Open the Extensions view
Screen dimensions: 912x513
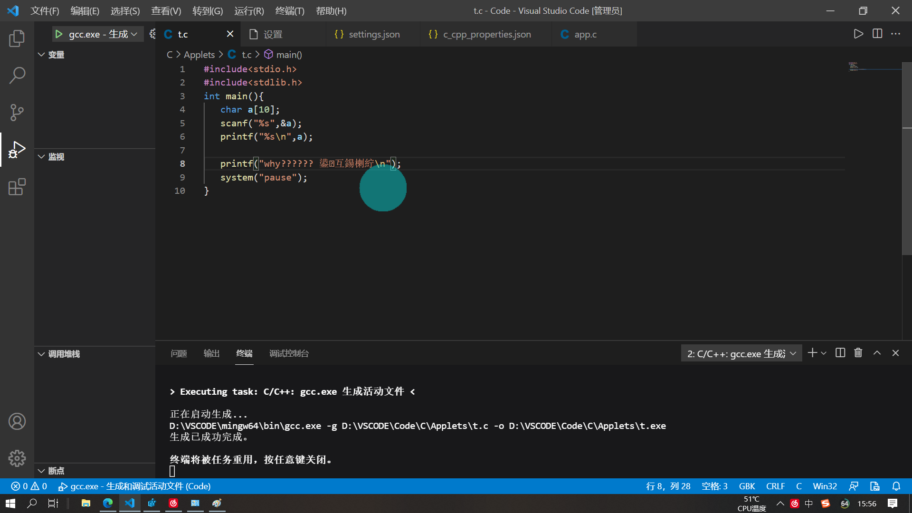tap(17, 187)
